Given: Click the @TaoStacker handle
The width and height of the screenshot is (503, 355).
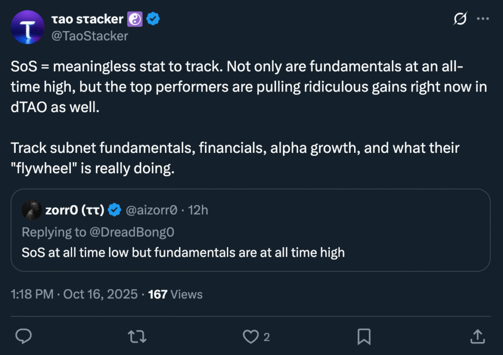Looking at the screenshot, I should click(x=89, y=36).
